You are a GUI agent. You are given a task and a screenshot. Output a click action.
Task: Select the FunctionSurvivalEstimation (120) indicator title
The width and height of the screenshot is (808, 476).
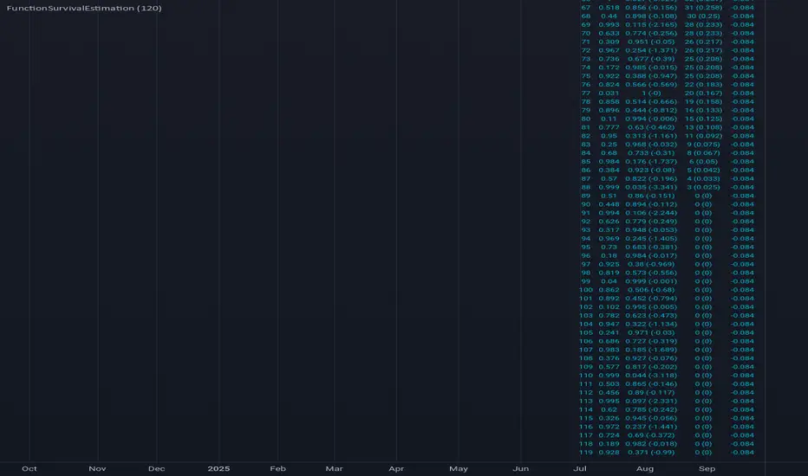84,9
